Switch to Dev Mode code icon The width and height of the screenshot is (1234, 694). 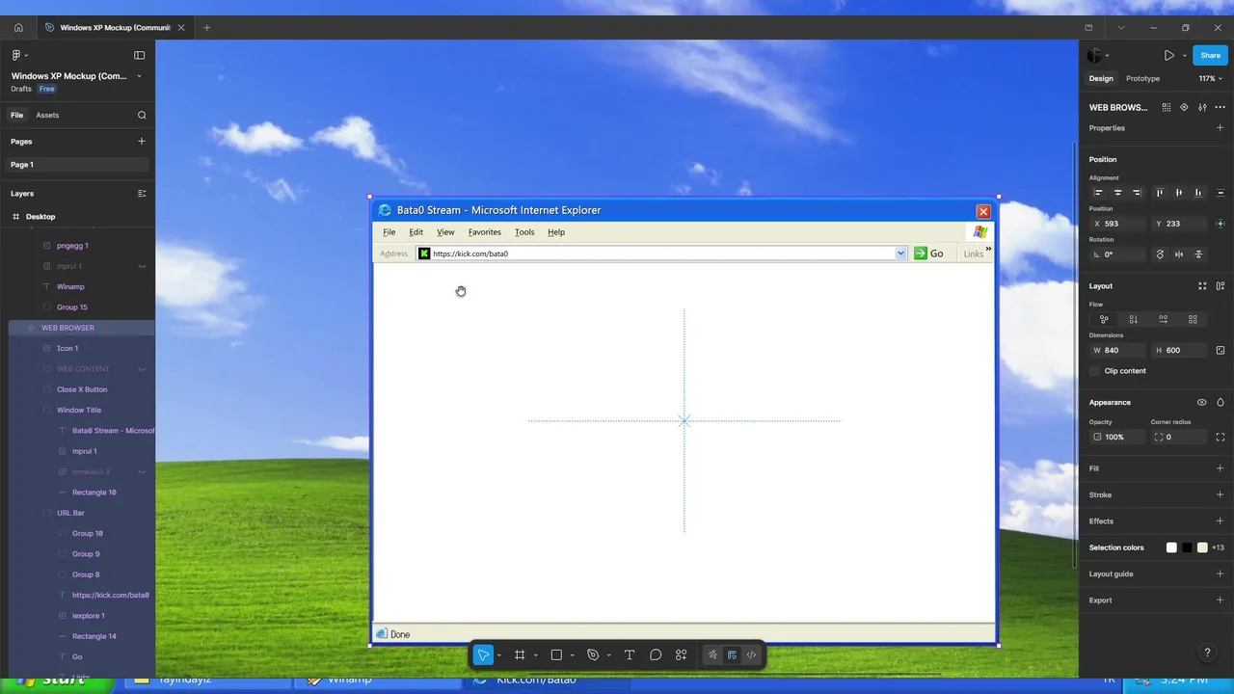click(x=751, y=655)
